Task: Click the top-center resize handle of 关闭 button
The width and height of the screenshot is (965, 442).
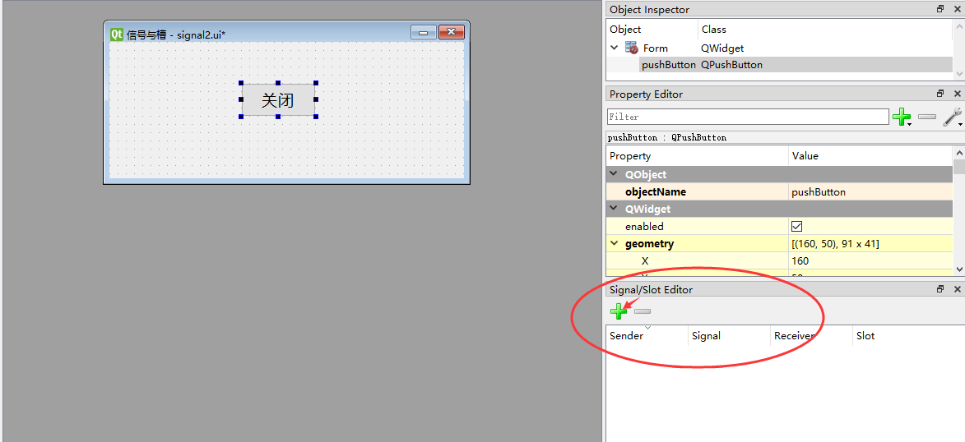Action: click(x=278, y=83)
